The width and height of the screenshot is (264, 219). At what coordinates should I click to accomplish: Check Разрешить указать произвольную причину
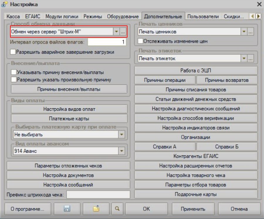[13, 80]
